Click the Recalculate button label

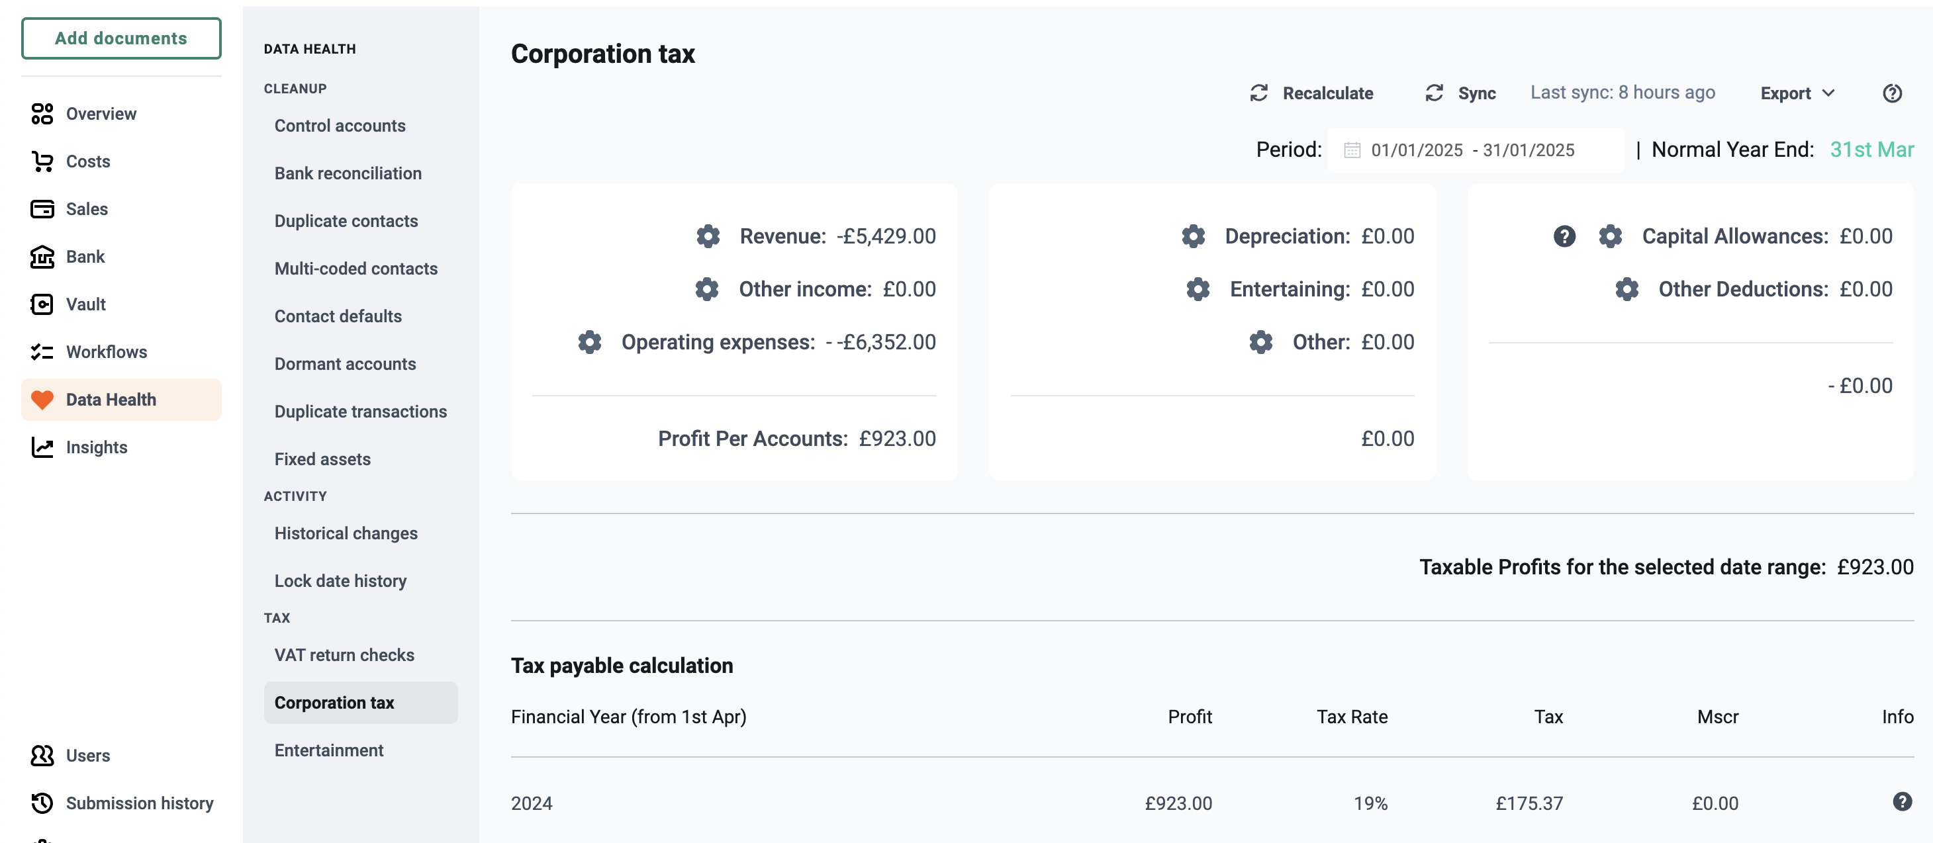tap(1327, 93)
